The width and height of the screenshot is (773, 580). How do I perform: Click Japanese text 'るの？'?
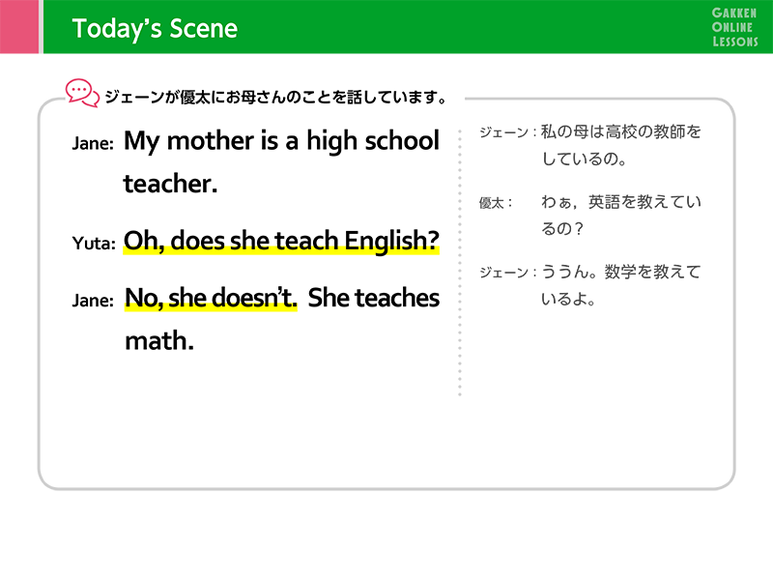(x=562, y=229)
